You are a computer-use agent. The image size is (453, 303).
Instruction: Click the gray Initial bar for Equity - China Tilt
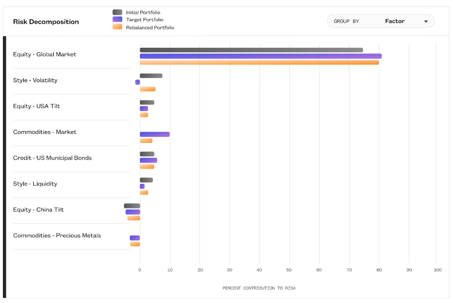tap(132, 206)
